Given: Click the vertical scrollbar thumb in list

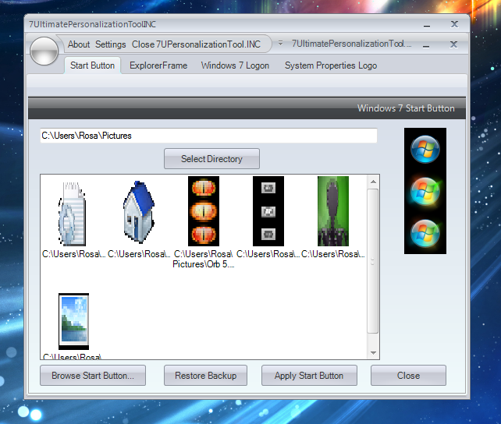Looking at the screenshot, I should (x=372, y=261).
